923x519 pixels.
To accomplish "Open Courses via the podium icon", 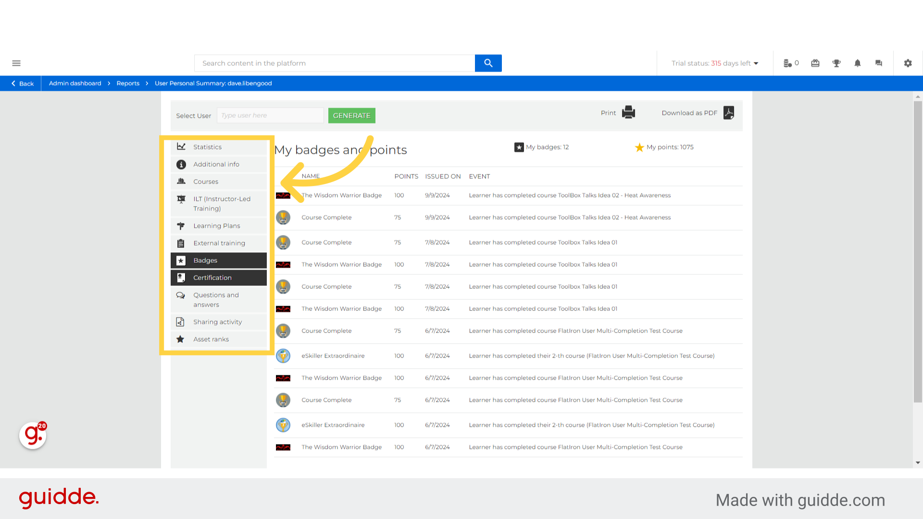I will [x=181, y=181].
